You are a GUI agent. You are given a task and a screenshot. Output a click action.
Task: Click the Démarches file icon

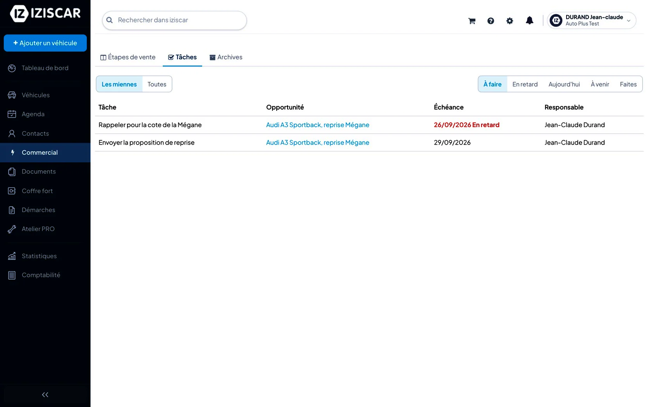[12, 210]
